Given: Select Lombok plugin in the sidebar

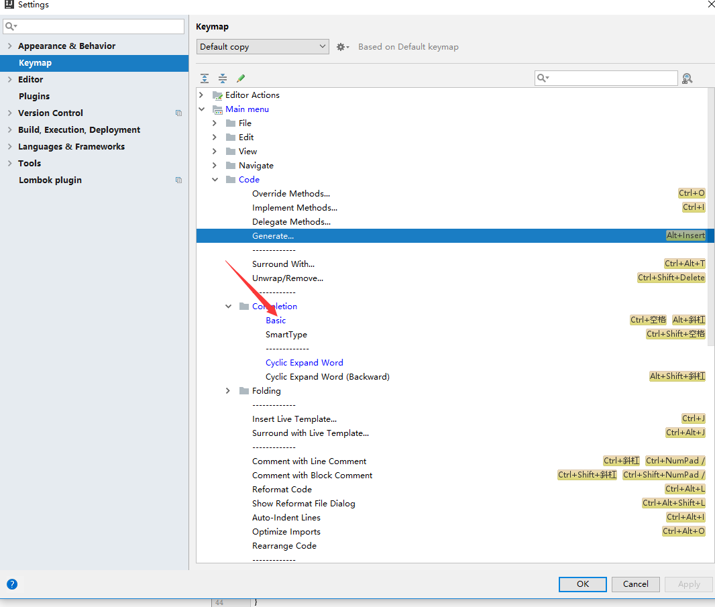Looking at the screenshot, I should click(50, 180).
